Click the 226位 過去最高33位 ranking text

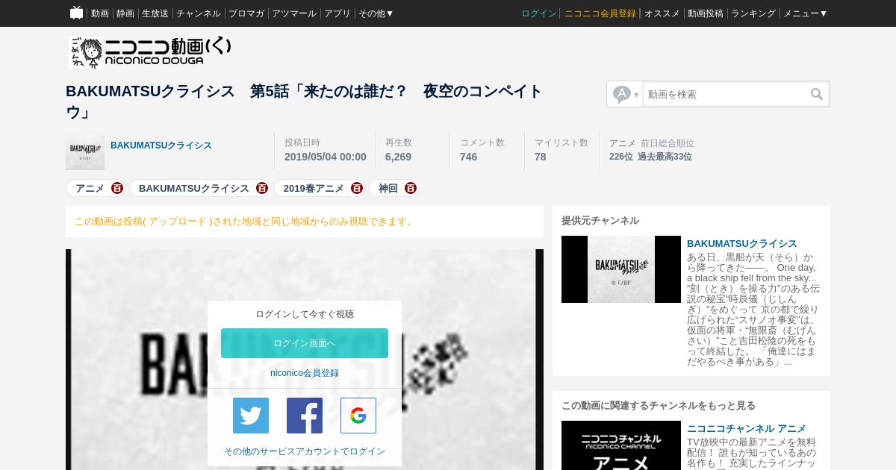tap(650, 157)
